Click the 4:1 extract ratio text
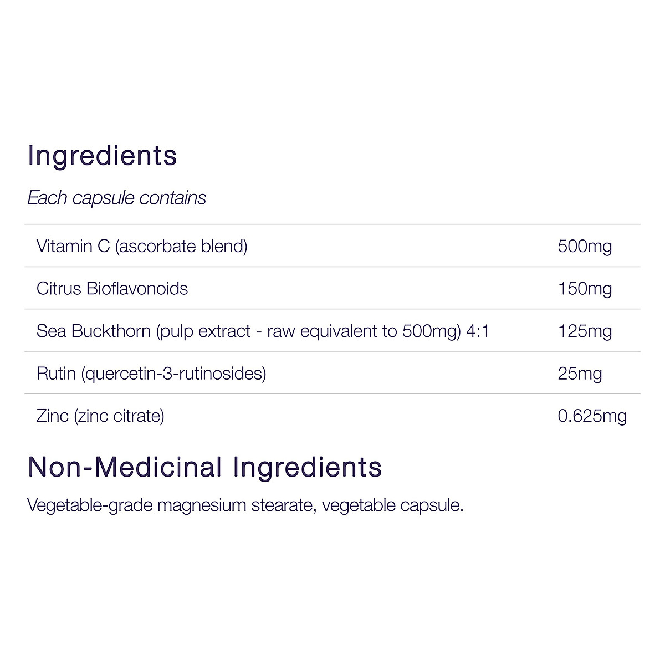665x665 pixels. pos(478,331)
